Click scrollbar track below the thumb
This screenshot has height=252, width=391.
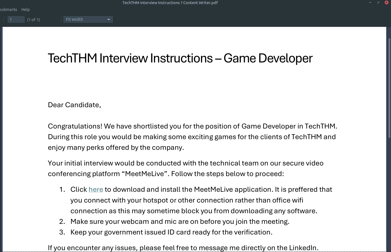point(389,192)
